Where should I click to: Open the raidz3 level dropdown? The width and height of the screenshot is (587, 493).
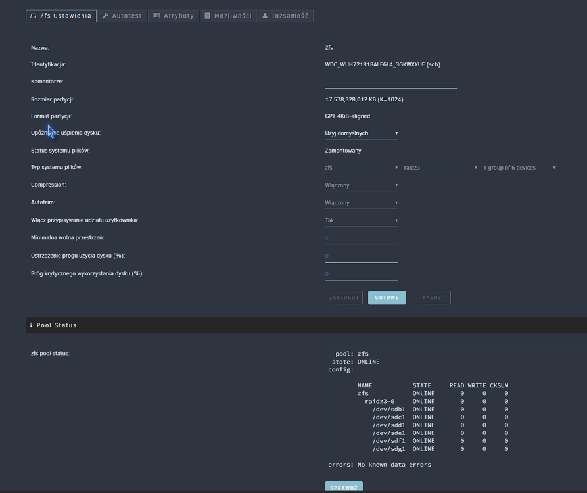coord(440,168)
